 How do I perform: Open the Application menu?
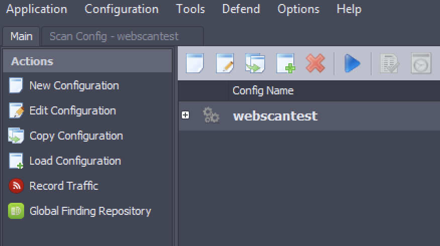(x=36, y=9)
